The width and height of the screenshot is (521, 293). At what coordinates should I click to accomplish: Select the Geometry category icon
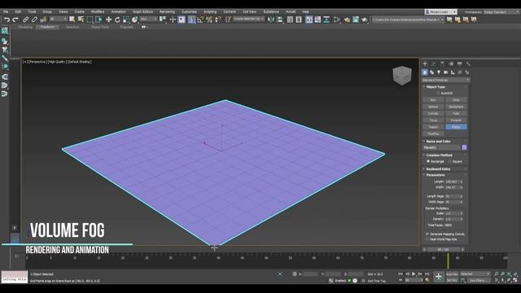pos(425,72)
